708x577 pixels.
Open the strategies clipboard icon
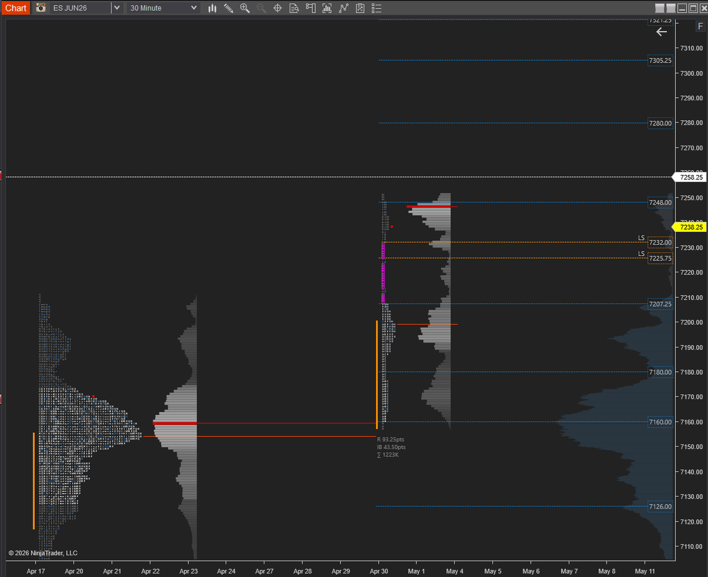[360, 8]
